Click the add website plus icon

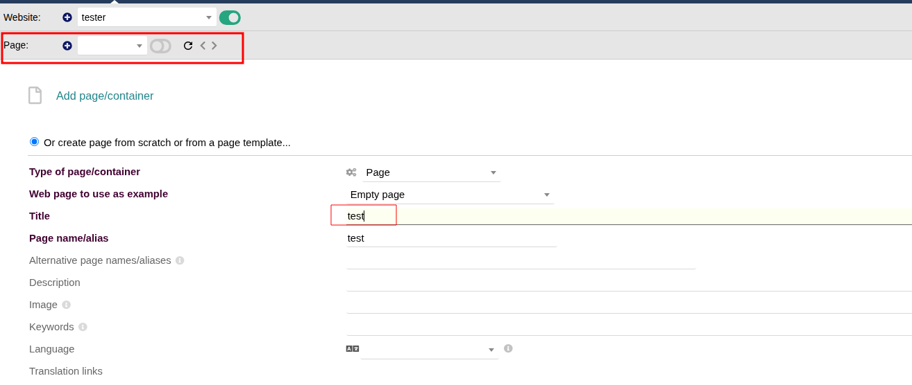click(67, 17)
